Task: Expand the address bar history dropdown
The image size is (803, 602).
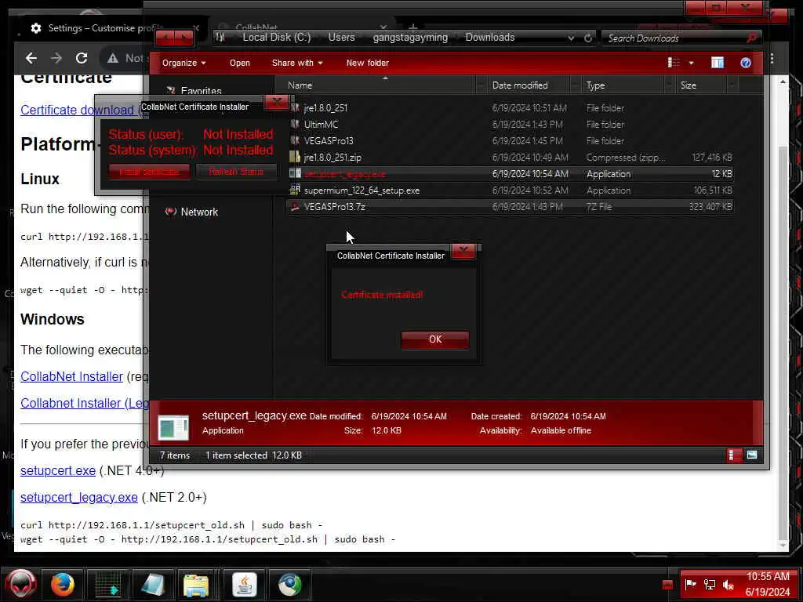Action: (571, 38)
